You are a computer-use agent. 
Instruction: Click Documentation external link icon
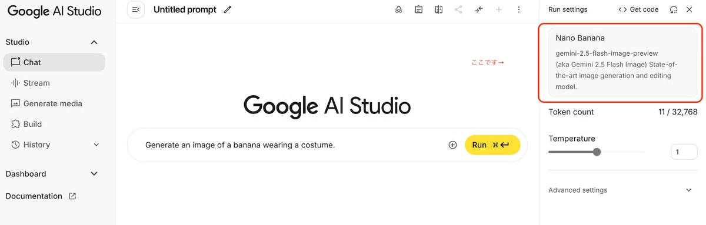[x=72, y=196]
